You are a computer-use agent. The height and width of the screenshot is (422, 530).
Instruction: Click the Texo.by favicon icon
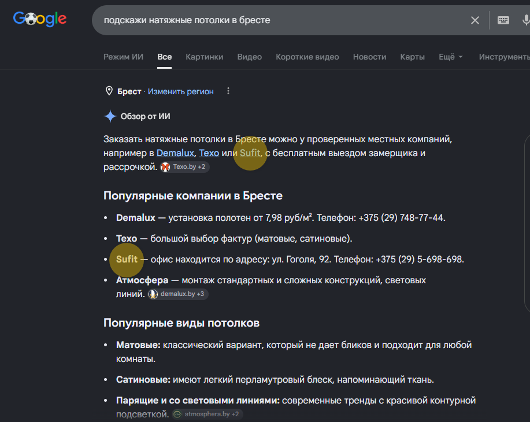pos(165,167)
